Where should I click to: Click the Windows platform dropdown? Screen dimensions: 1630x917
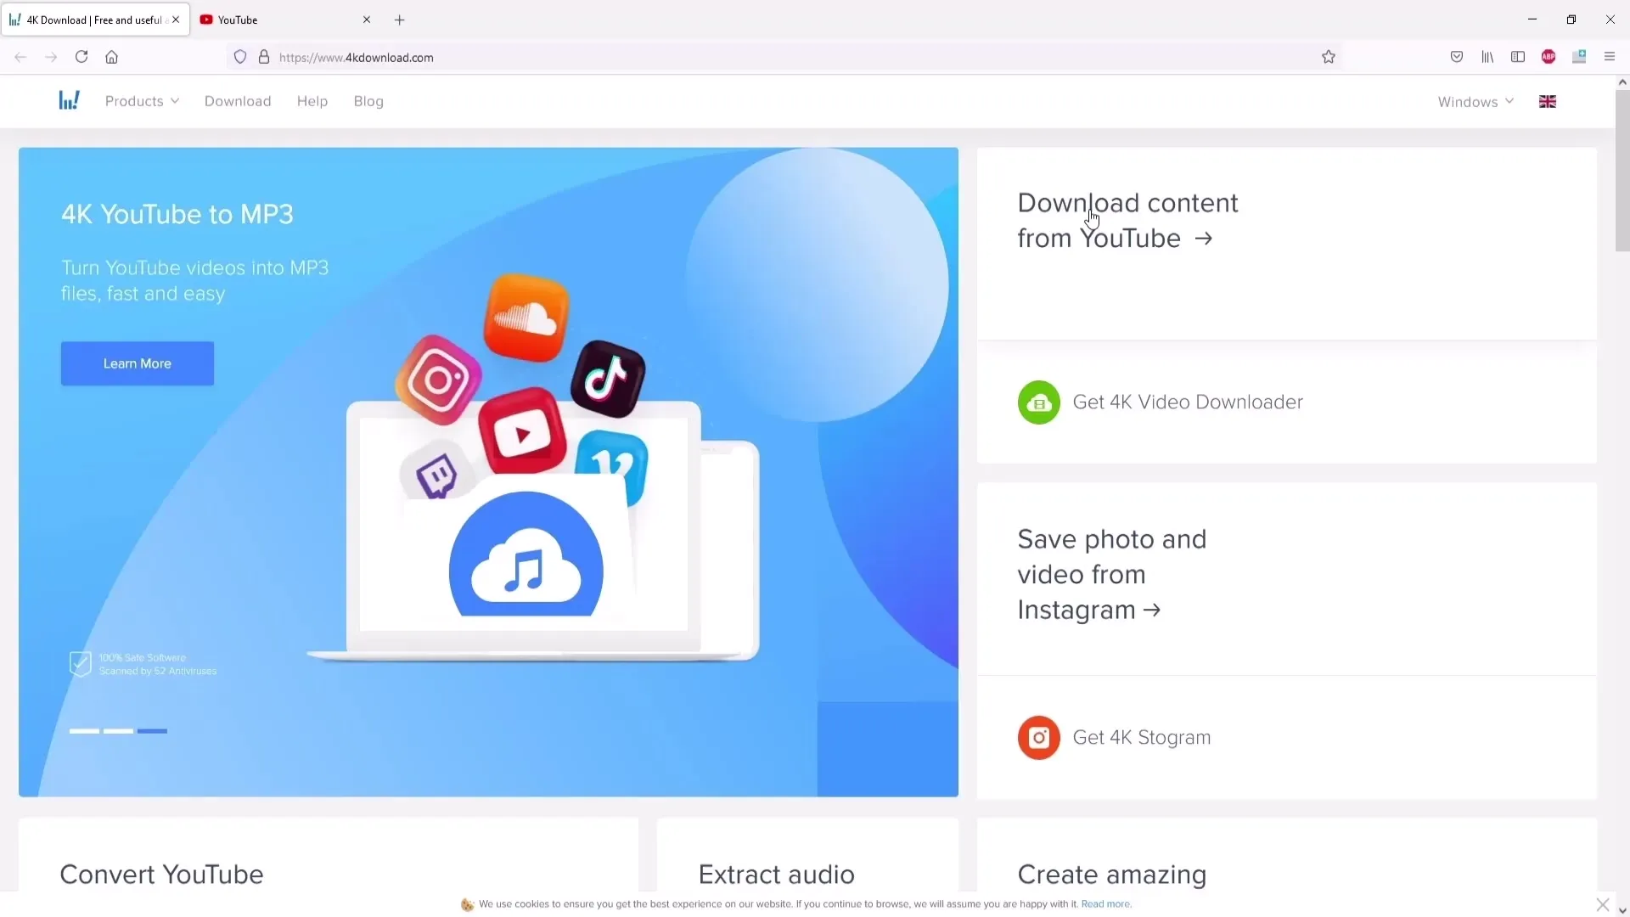pyautogui.click(x=1475, y=101)
